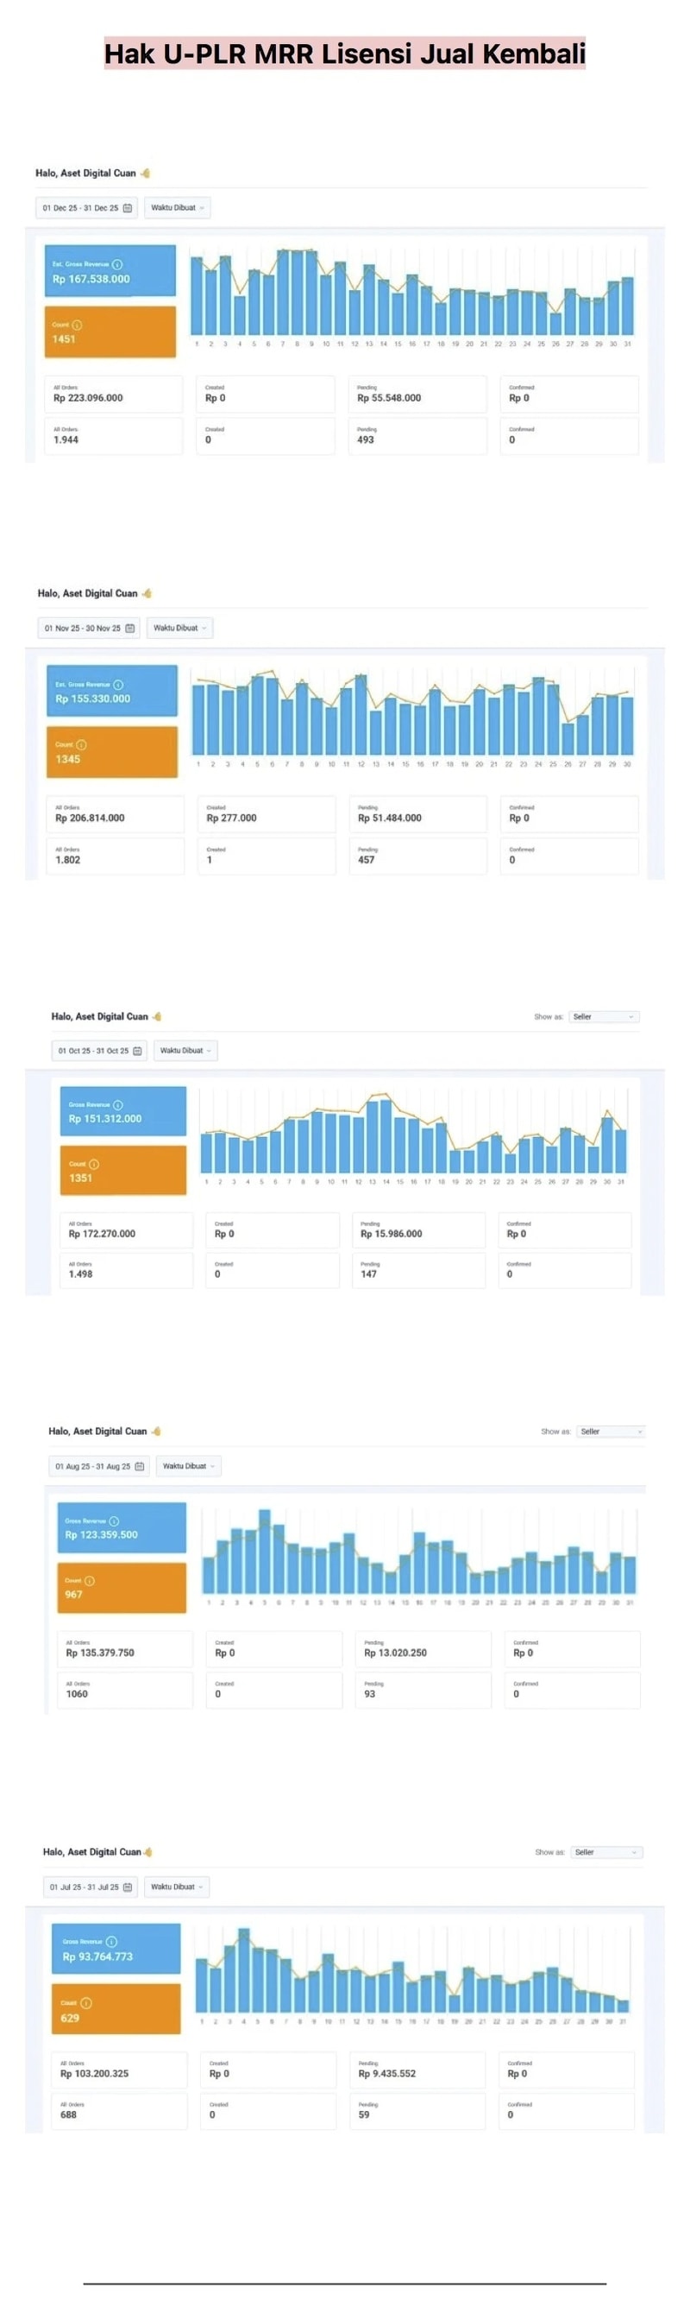Open calendar icon for 01 Dec 25 range
The image size is (690, 2307).
[x=128, y=208]
